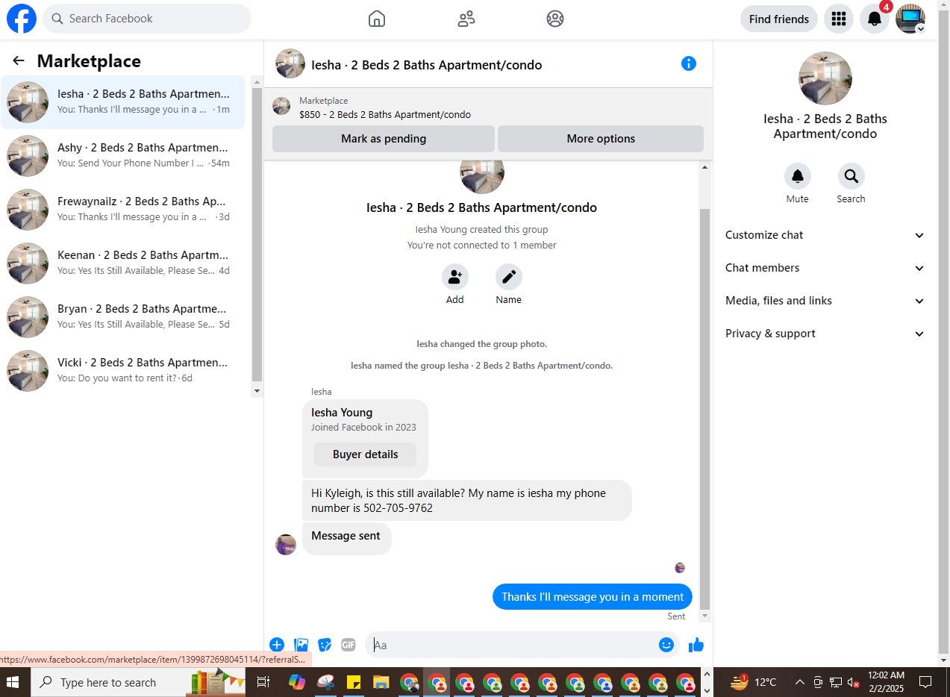Open the Friends icon in top navigation
This screenshot has width=950, height=697.
[x=466, y=19]
